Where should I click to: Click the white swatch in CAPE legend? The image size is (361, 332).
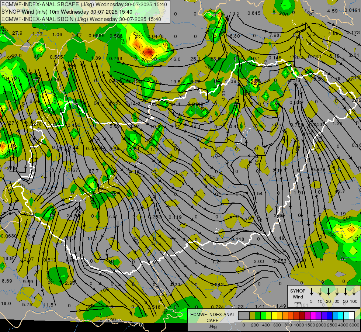(352, 315)
